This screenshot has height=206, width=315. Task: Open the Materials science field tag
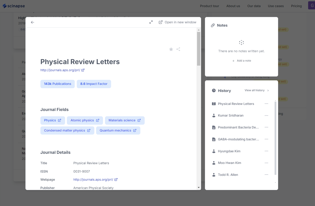pos(125,120)
